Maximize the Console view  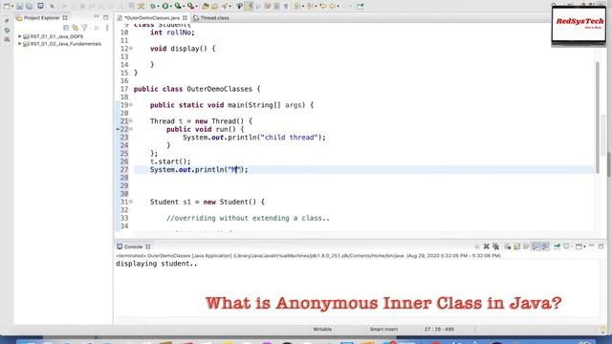601,247
